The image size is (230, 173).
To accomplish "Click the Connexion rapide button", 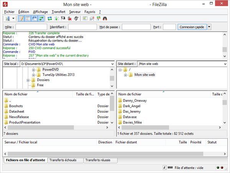I will coord(192,27).
